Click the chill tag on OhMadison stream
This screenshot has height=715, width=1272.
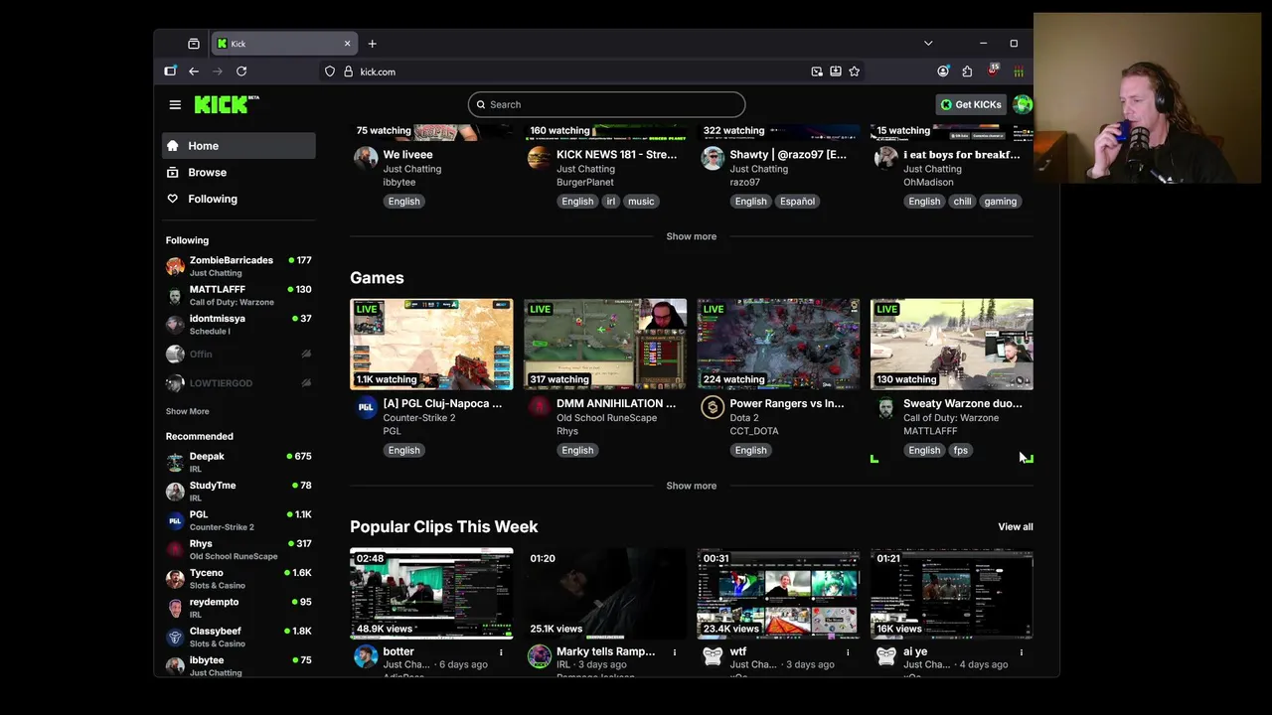click(x=962, y=201)
